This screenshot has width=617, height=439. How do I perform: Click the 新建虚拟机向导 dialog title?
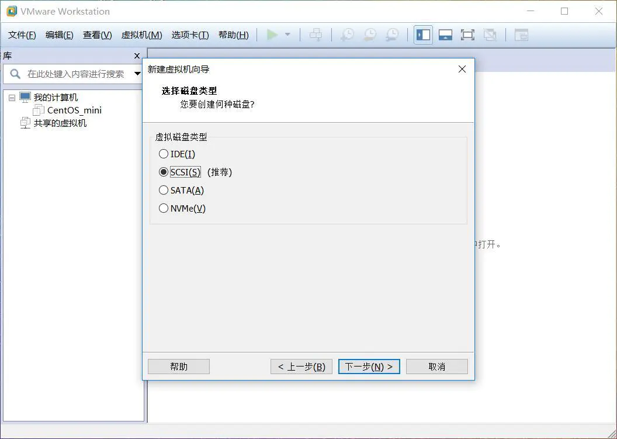pyautogui.click(x=178, y=70)
